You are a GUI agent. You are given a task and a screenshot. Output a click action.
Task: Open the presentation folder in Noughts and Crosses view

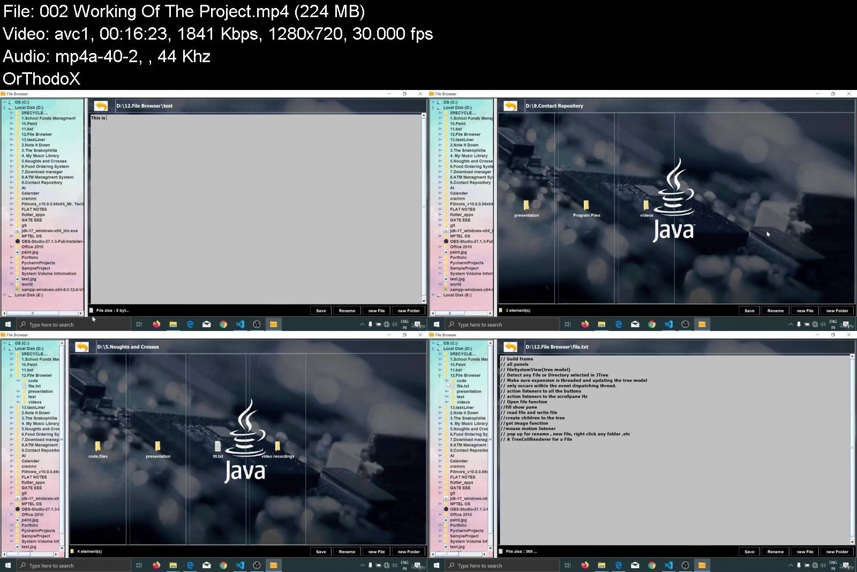[x=157, y=446]
